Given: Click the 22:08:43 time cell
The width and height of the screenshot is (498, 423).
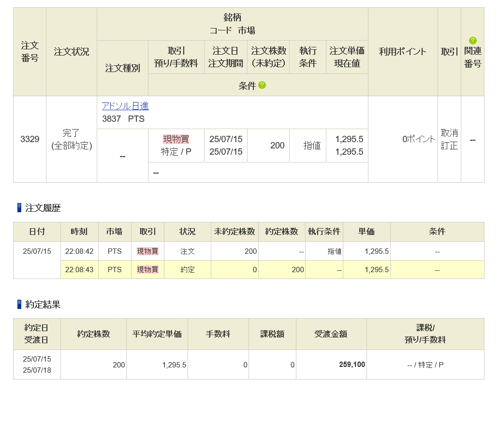Looking at the screenshot, I should point(79,270).
